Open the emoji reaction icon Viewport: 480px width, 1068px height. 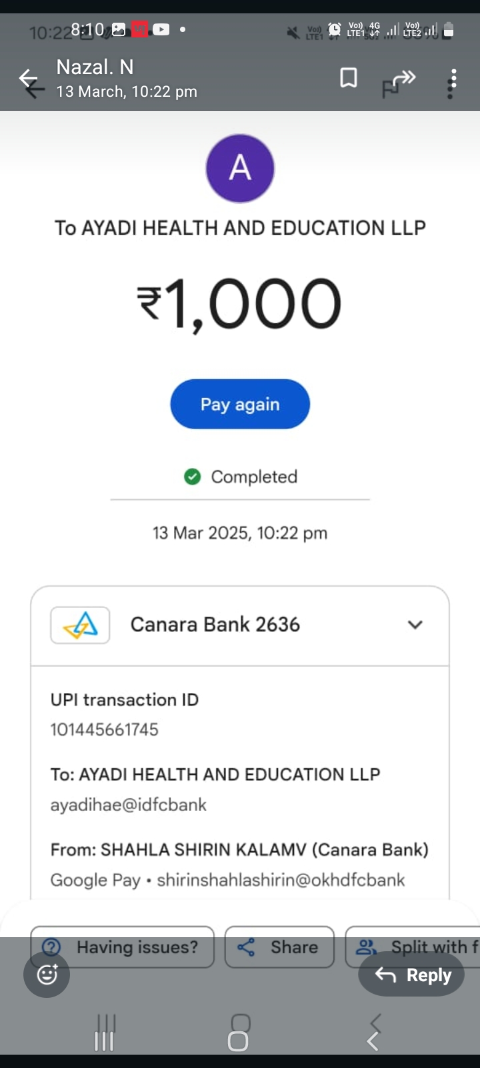coord(47,975)
